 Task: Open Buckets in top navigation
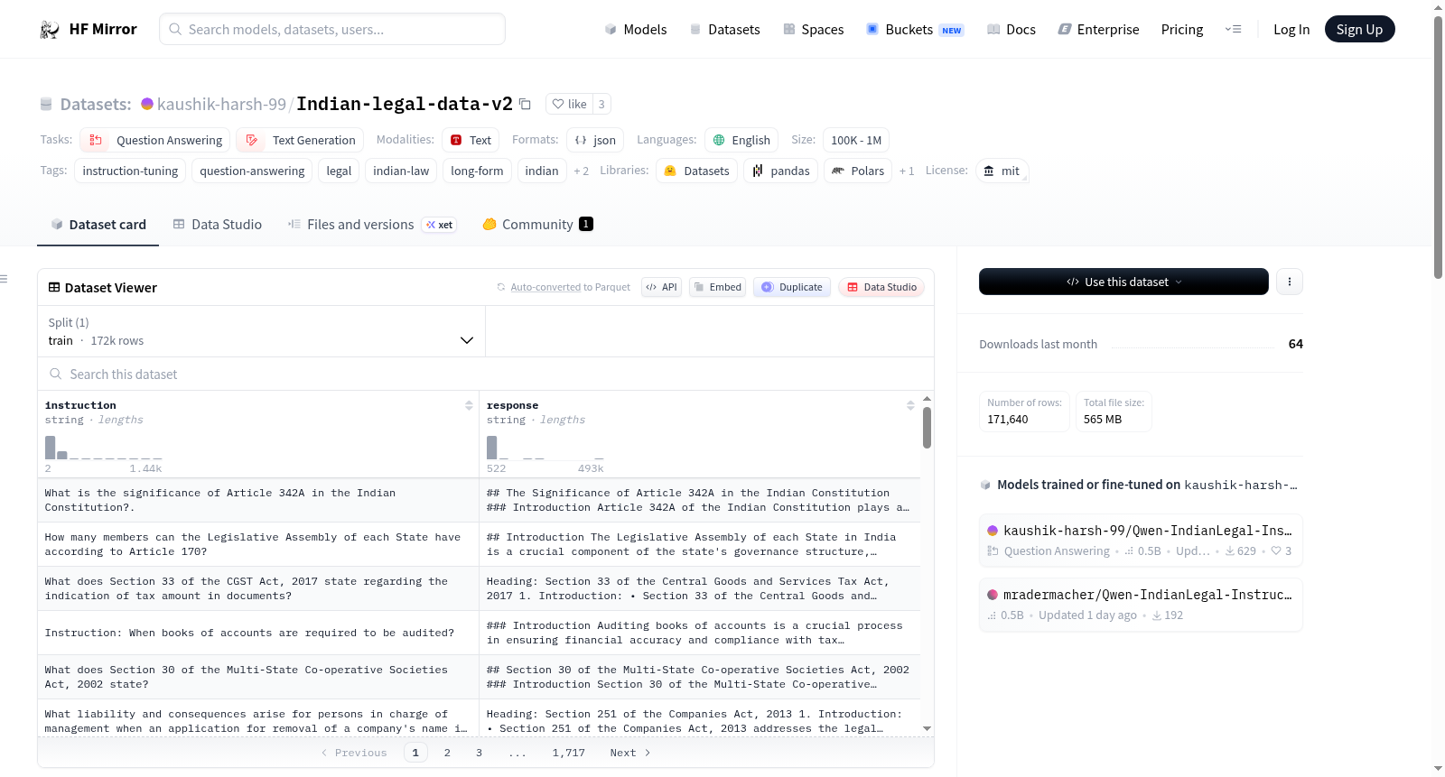click(915, 30)
